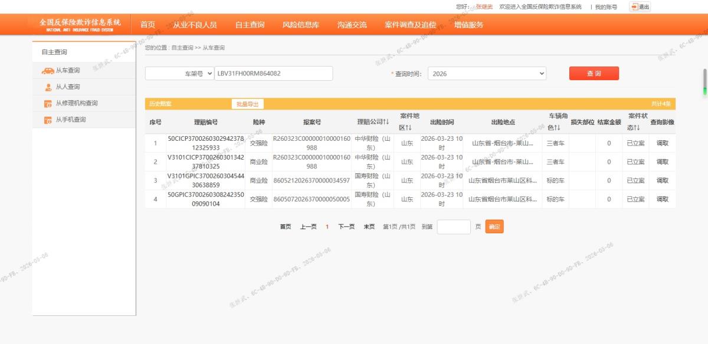
Task: Click the 自主查询 breadcrumb text
Action: coord(182,48)
